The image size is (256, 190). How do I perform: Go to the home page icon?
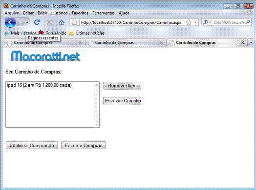62,22
